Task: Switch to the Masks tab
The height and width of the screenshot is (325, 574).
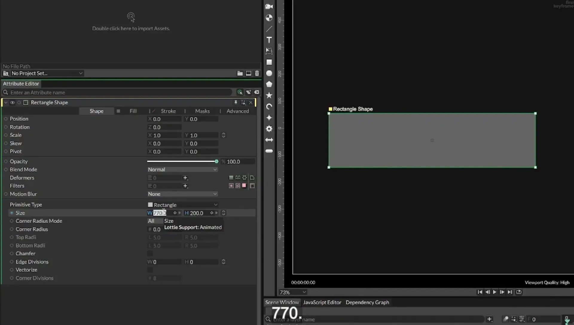Action: click(x=202, y=111)
